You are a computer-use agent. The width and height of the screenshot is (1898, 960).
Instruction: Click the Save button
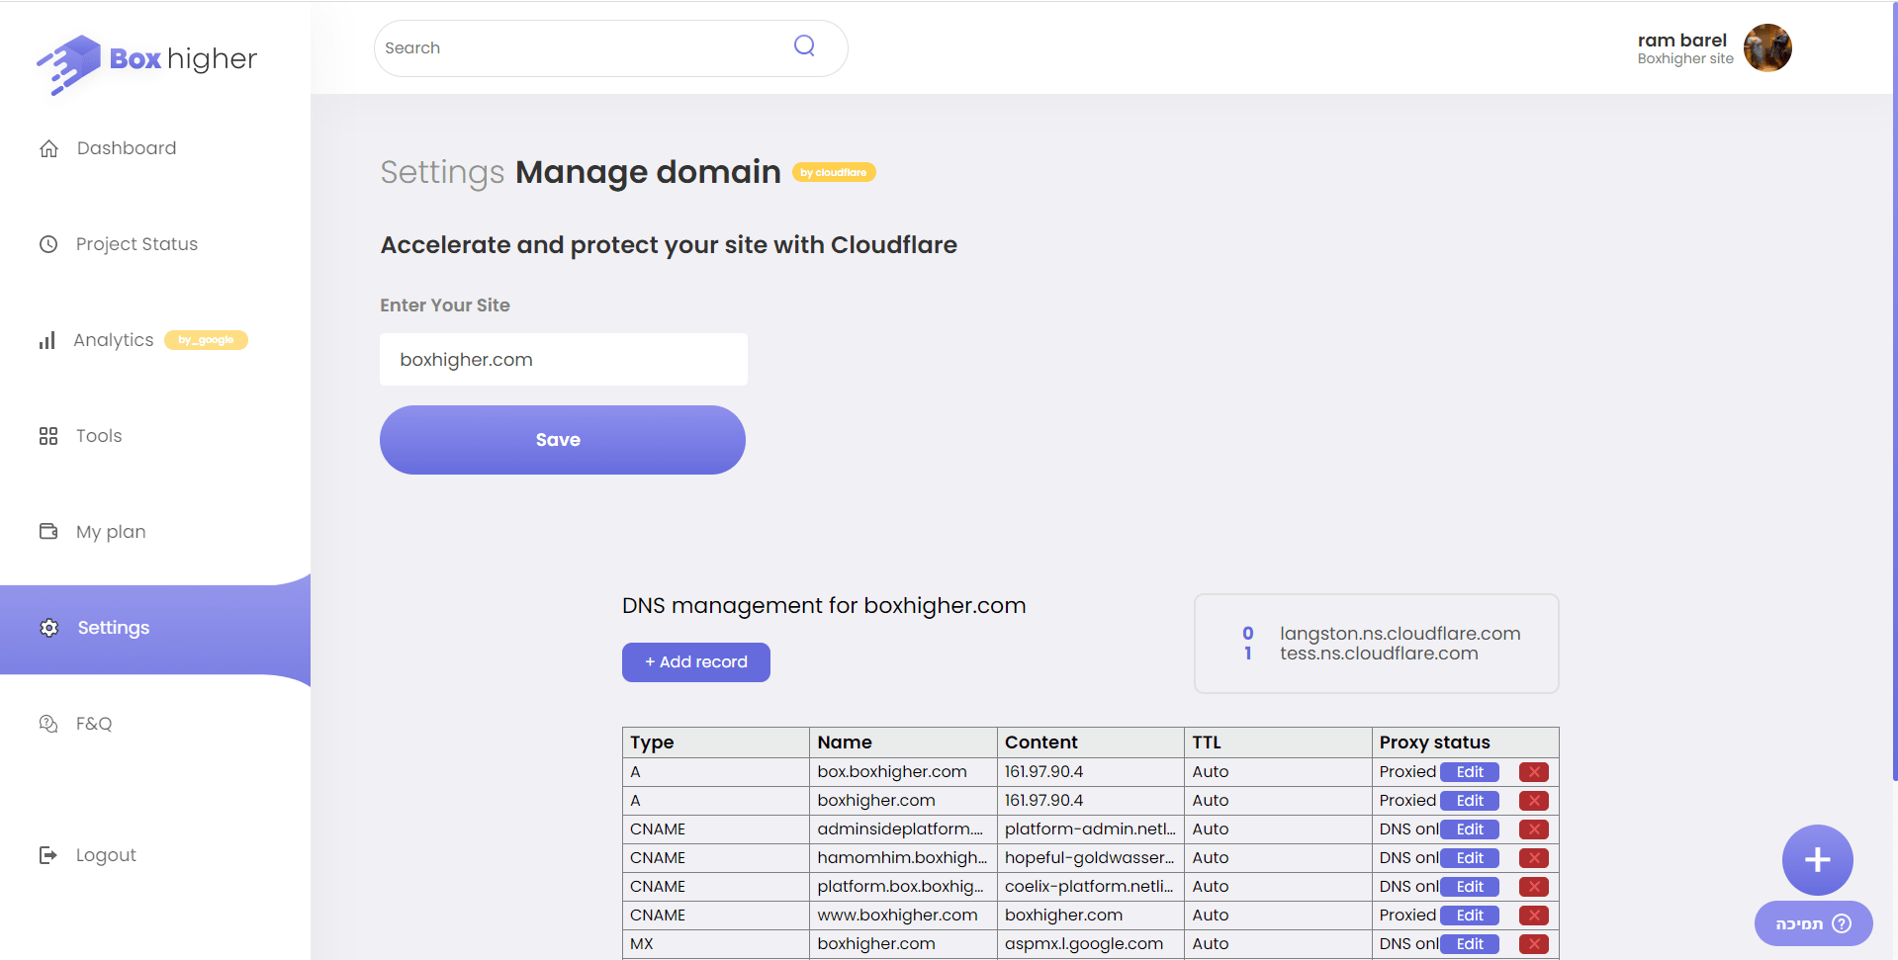tap(563, 440)
